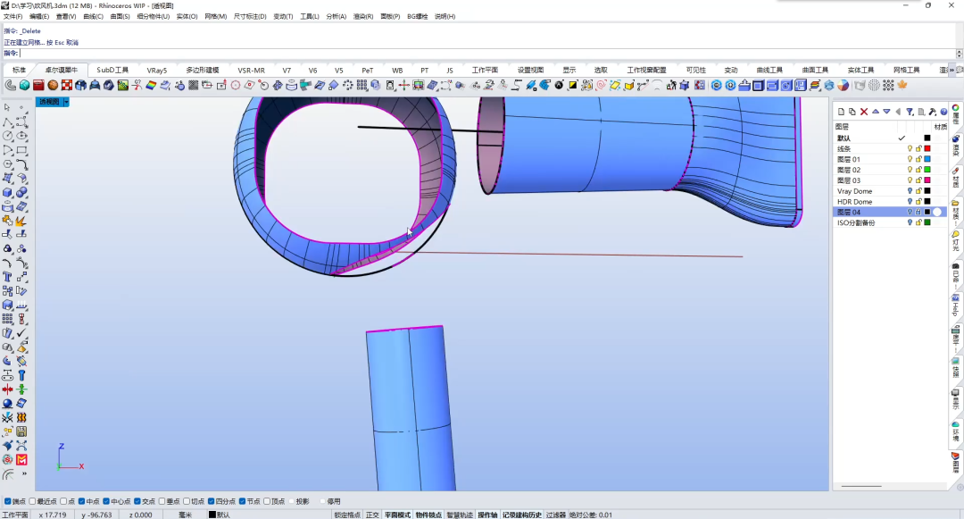Screen dimensions: 964x519
Task: Select the text T tool in sidebar
Action: coord(7,277)
